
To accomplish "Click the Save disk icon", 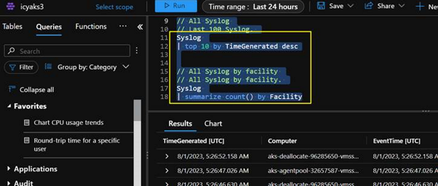I will point(321,6).
